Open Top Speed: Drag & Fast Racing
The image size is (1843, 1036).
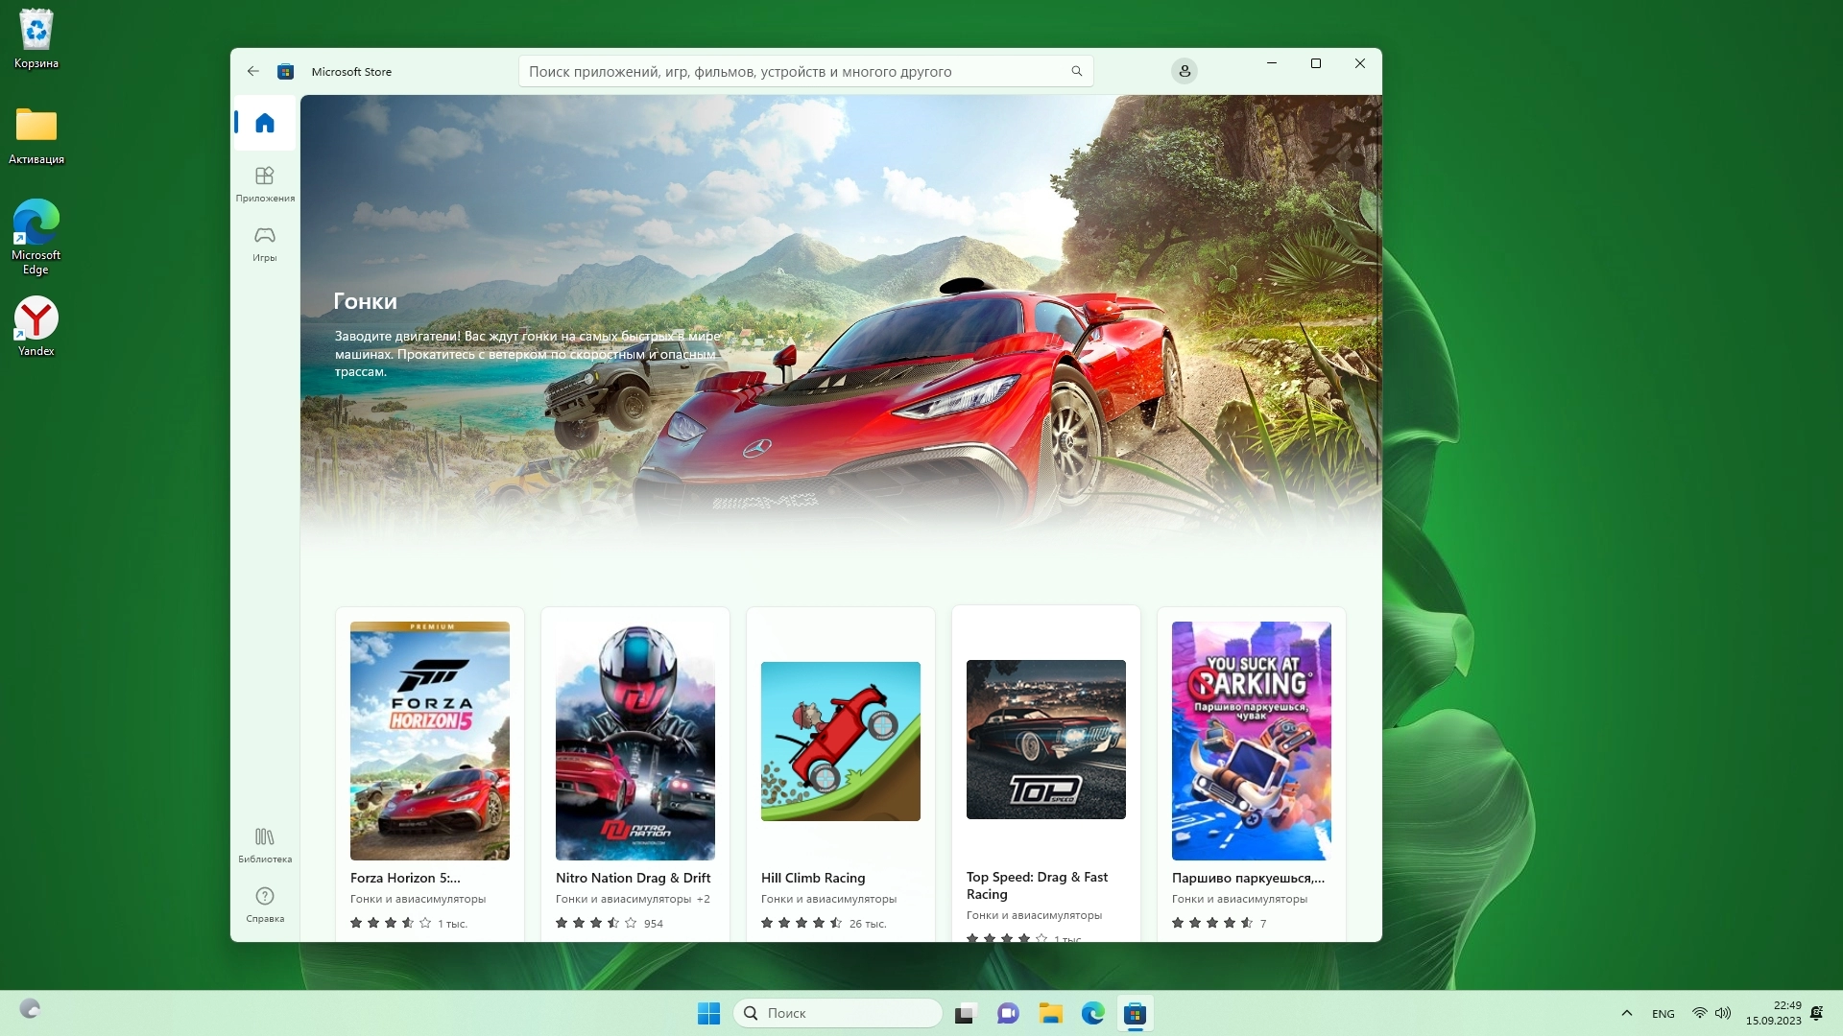pos(1045,741)
